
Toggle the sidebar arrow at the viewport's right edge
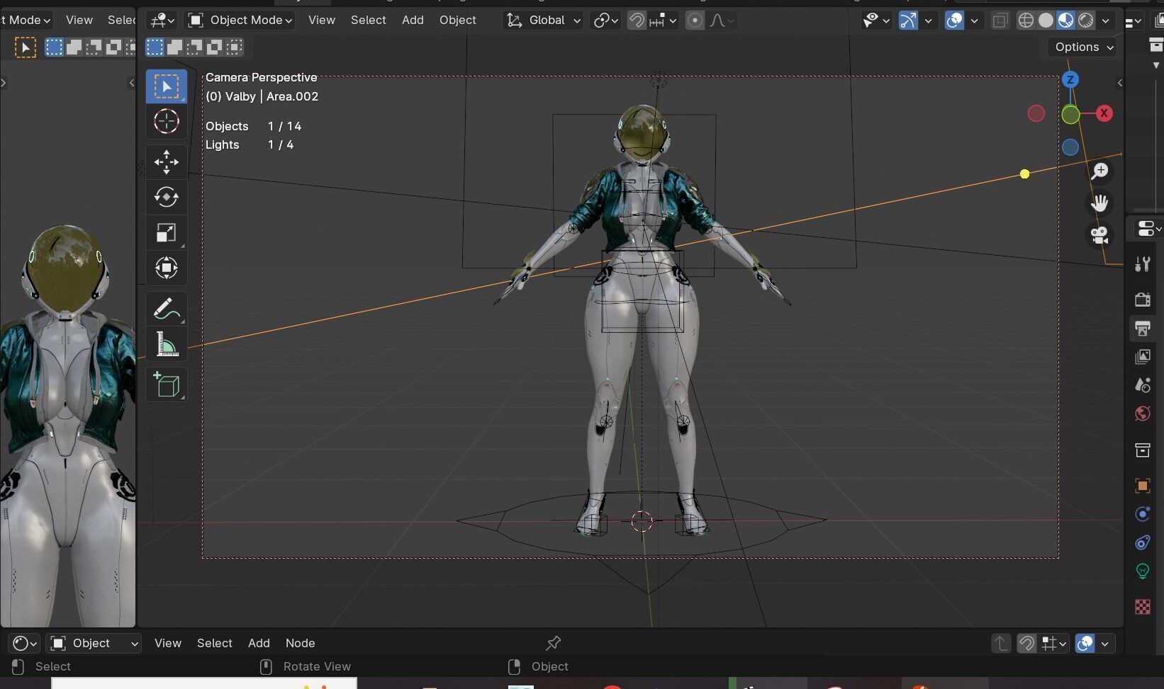coord(1120,83)
